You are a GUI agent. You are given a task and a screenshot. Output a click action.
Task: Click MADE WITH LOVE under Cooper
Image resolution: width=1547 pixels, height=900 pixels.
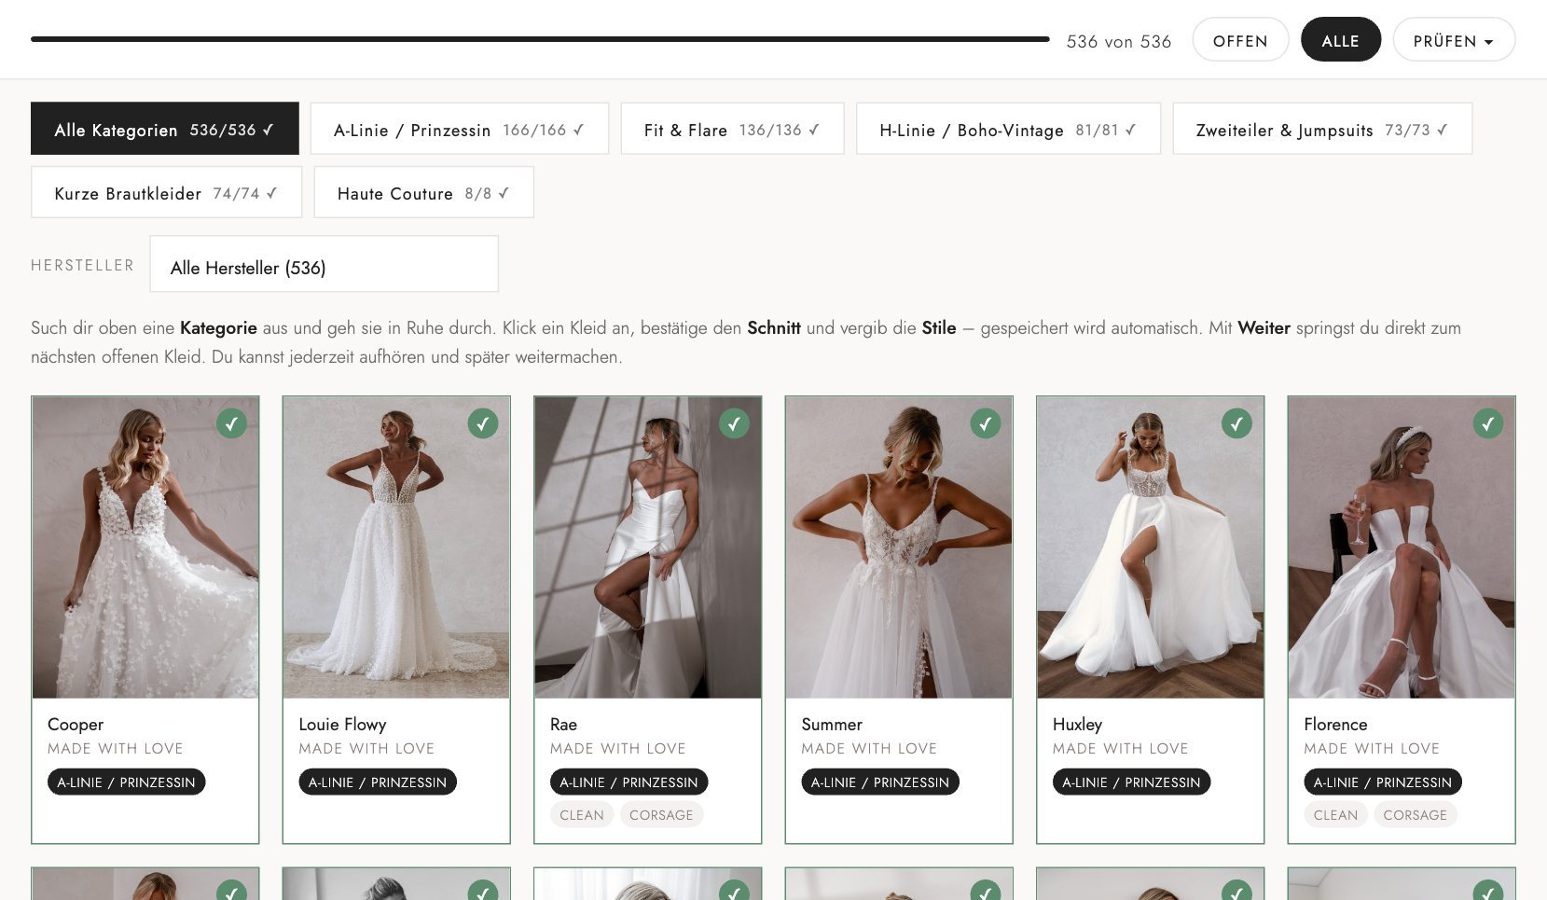coord(115,748)
